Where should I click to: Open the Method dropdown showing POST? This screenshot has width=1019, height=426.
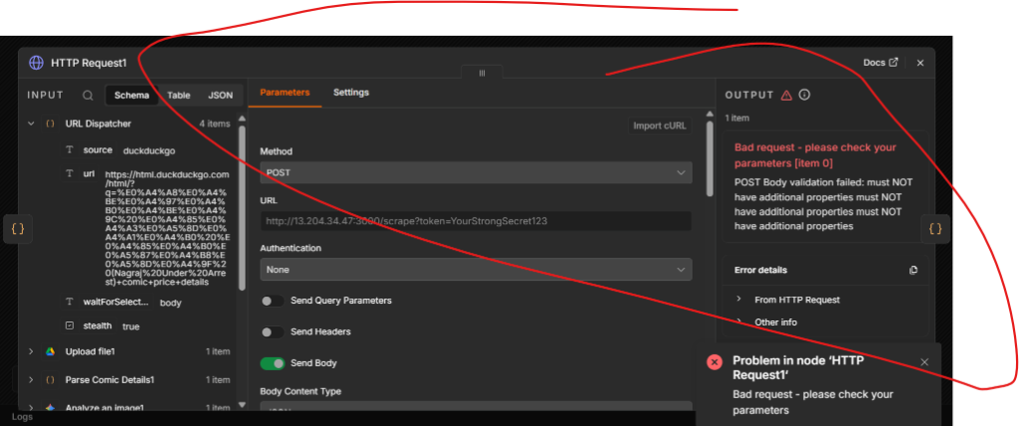pos(476,173)
